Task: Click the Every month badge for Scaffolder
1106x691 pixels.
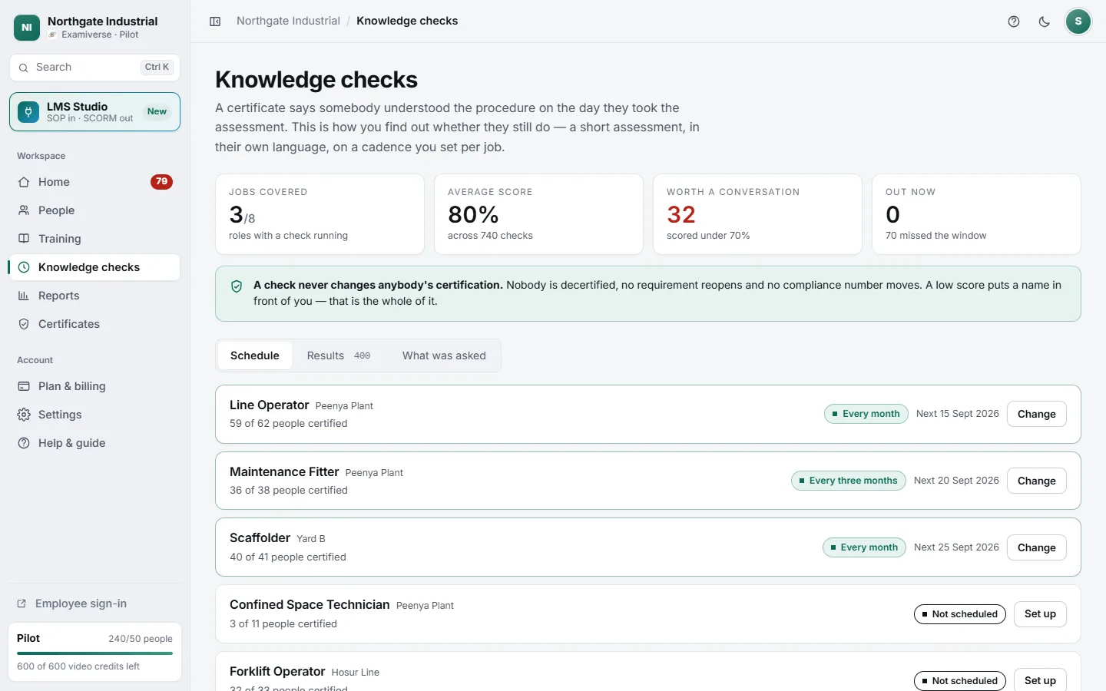Action: coord(865,547)
